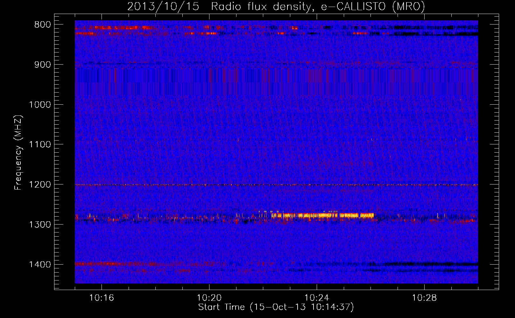Click the 1000 frequency axis label
Viewport: 515px width, 318px height.
click(x=40, y=105)
